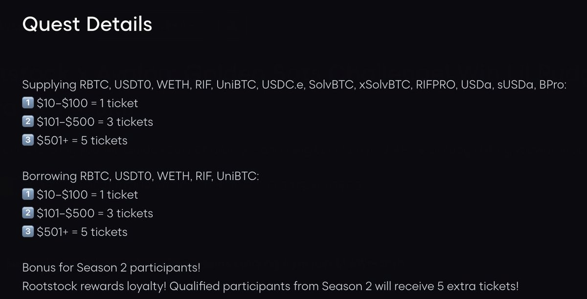This screenshot has height=299, width=587.
Task: Click "$10–$100 = 1 ticket" in Borrowing tiers
Action: (87, 194)
